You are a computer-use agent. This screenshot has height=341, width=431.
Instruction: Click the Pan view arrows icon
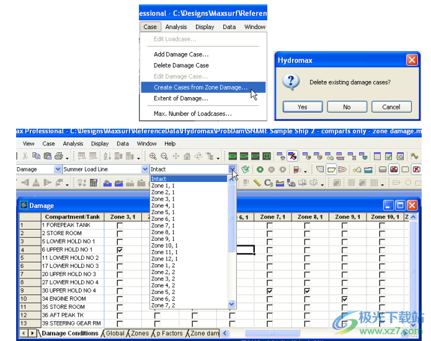176,157
